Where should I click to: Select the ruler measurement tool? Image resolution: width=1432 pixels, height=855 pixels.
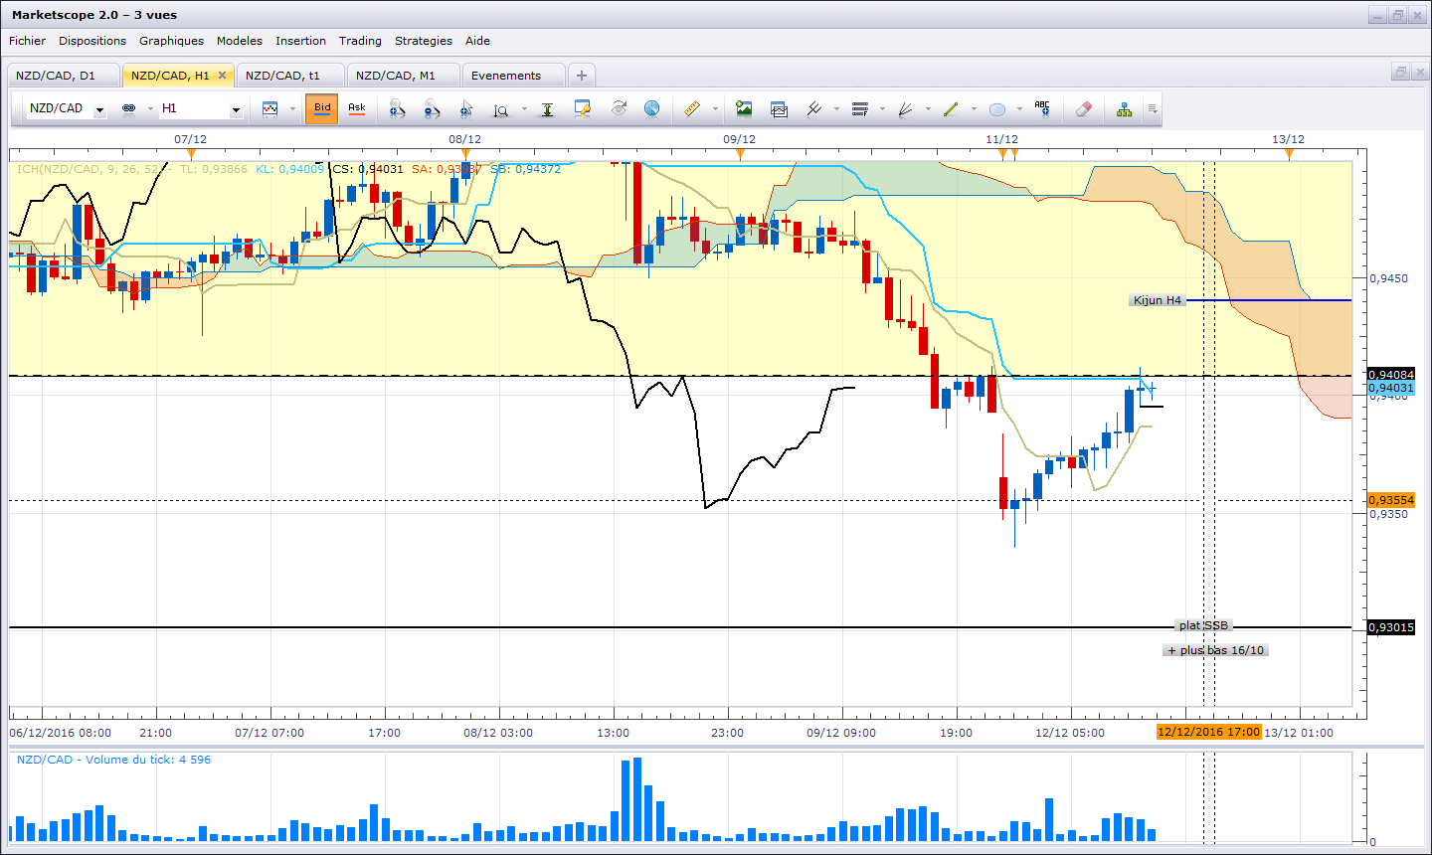693,109
